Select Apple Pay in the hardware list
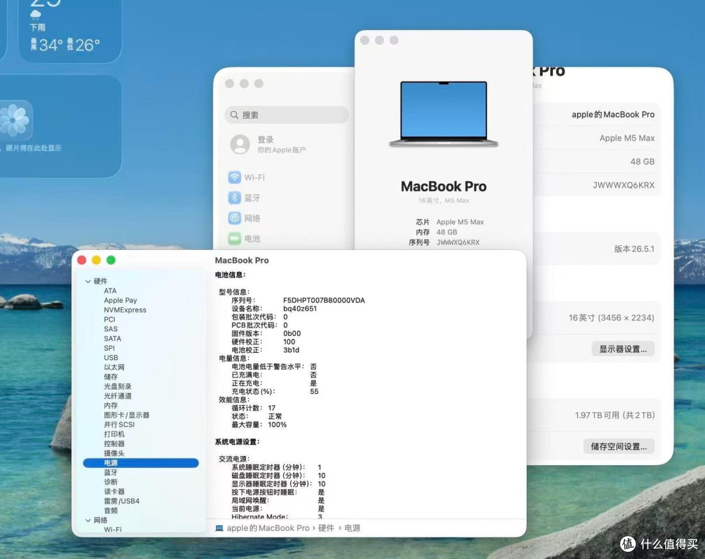 121,300
